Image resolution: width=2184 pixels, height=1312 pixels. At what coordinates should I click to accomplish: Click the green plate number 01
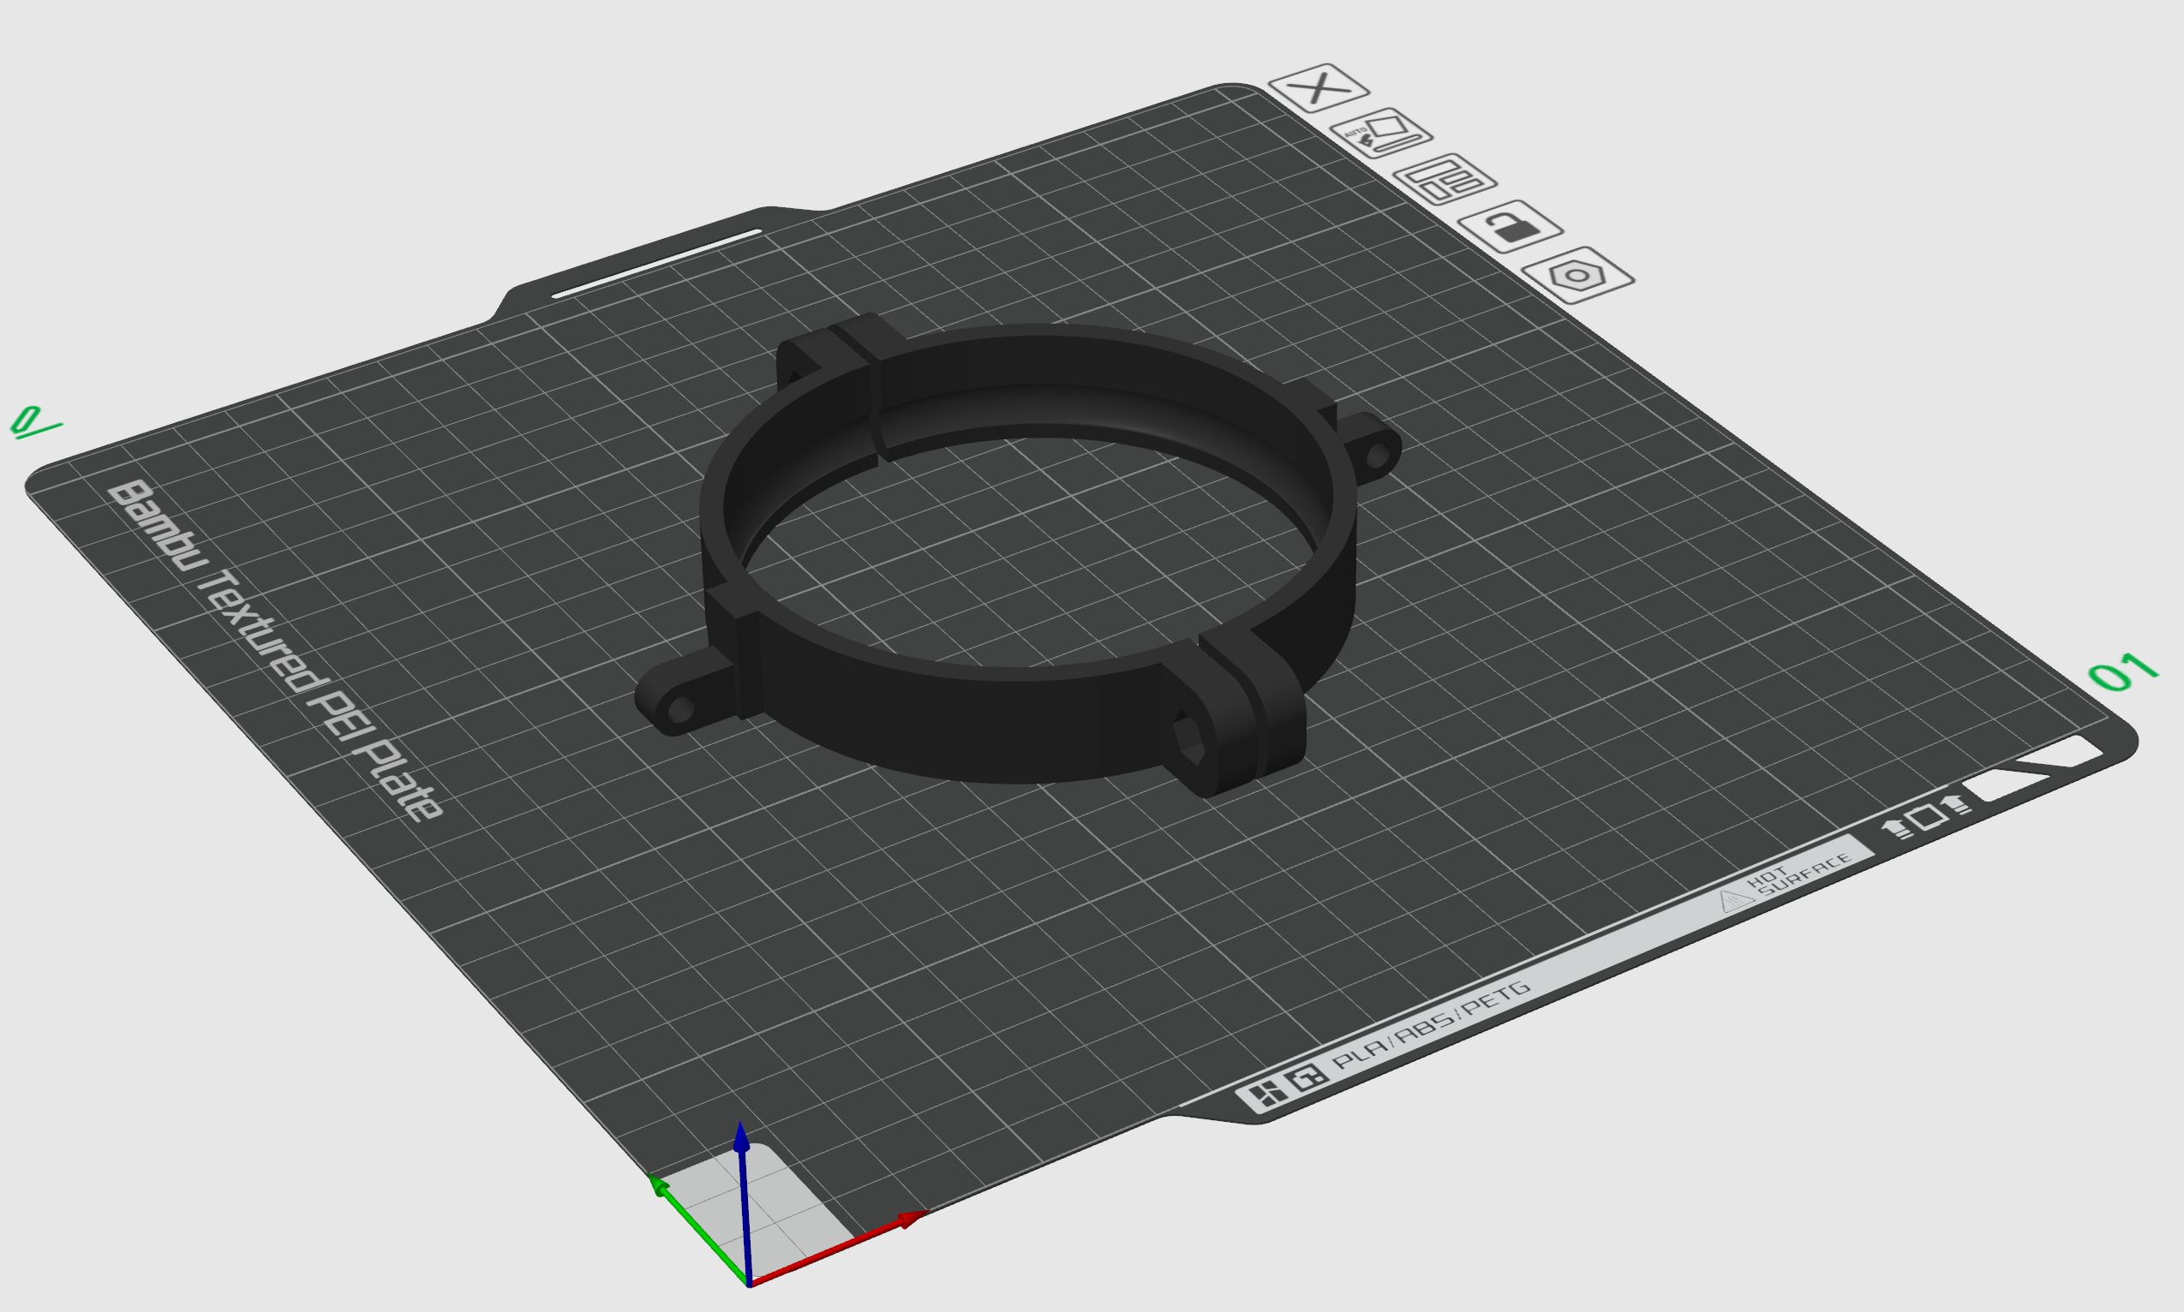(2122, 673)
